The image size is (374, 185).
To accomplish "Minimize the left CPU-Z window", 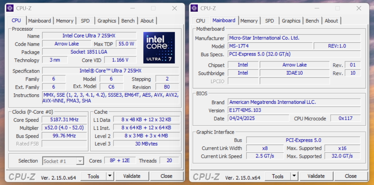I will (132, 8).
